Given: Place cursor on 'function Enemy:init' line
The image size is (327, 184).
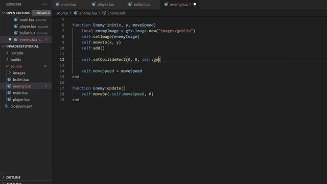Looking at the screenshot, I should pyautogui.click(x=114, y=25).
